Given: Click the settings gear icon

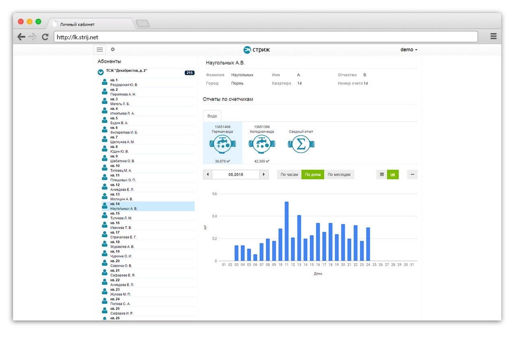Looking at the screenshot, I should click(113, 49).
